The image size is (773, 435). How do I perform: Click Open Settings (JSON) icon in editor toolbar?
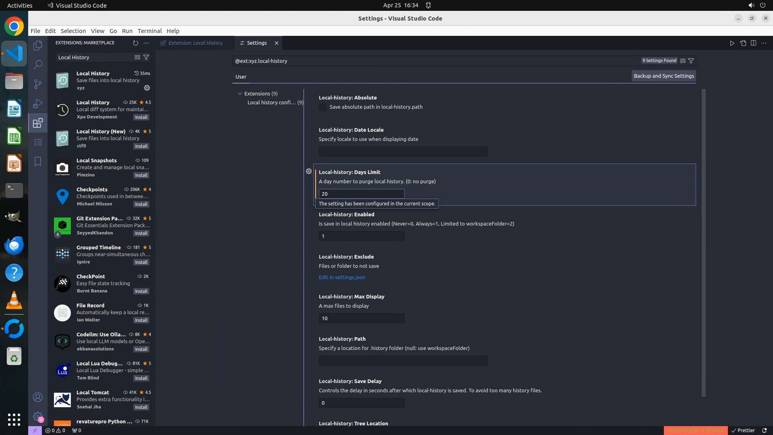tap(743, 43)
